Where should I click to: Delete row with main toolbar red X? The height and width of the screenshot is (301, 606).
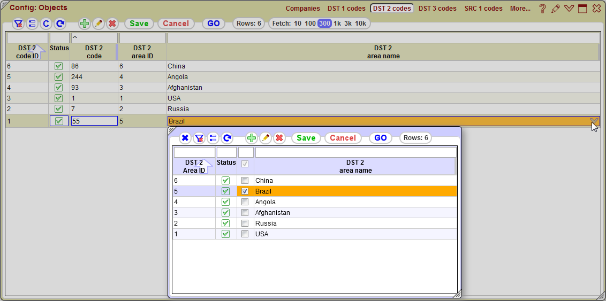click(x=112, y=24)
